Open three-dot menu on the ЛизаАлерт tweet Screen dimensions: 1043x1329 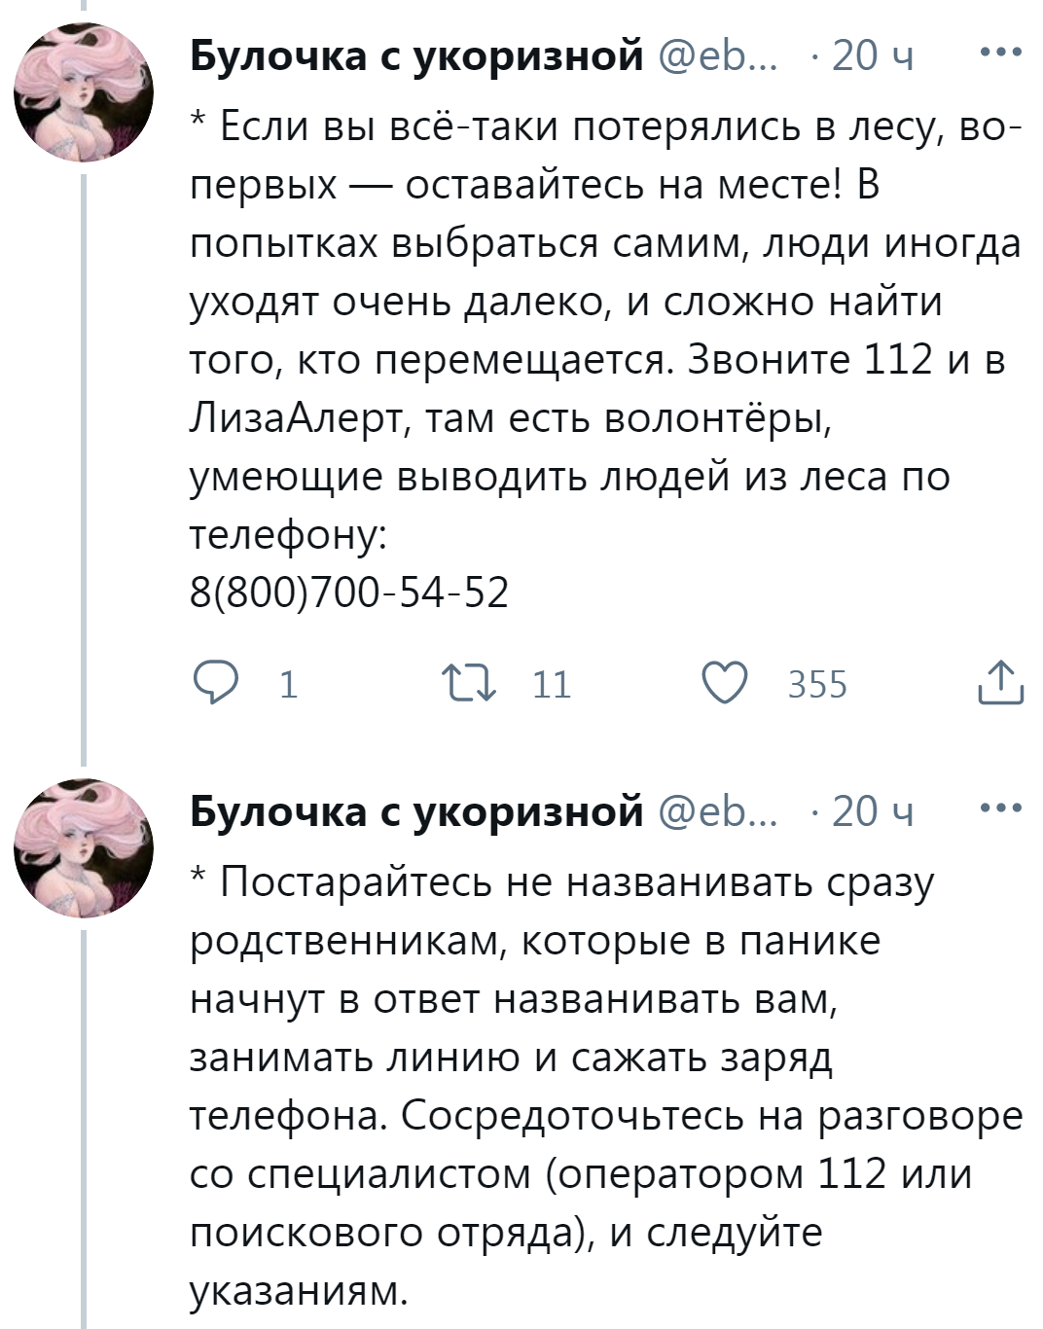1000,54
